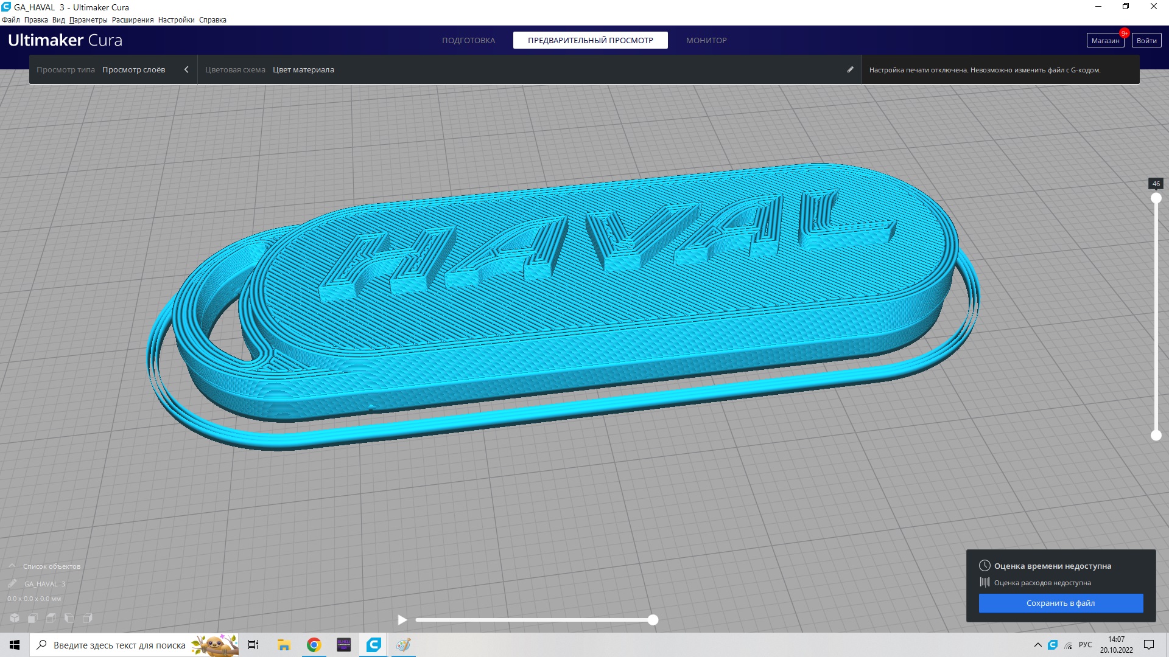Viewport: 1169px width, 657px height.
Task: Switch to front view camera icon
Action: tap(33, 618)
